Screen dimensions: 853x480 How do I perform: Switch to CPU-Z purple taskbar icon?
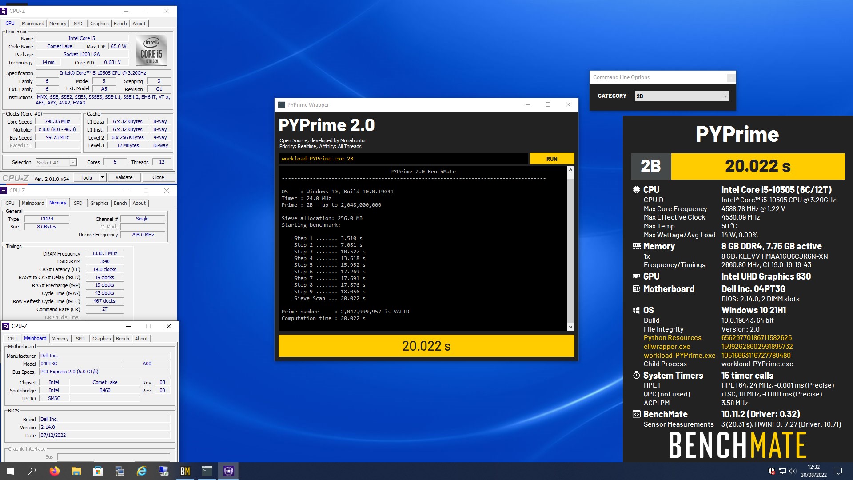coord(229,471)
